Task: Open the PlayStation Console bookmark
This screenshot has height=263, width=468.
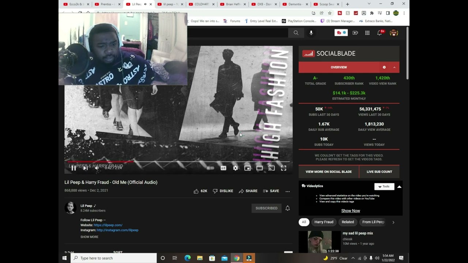Action: click(x=299, y=21)
